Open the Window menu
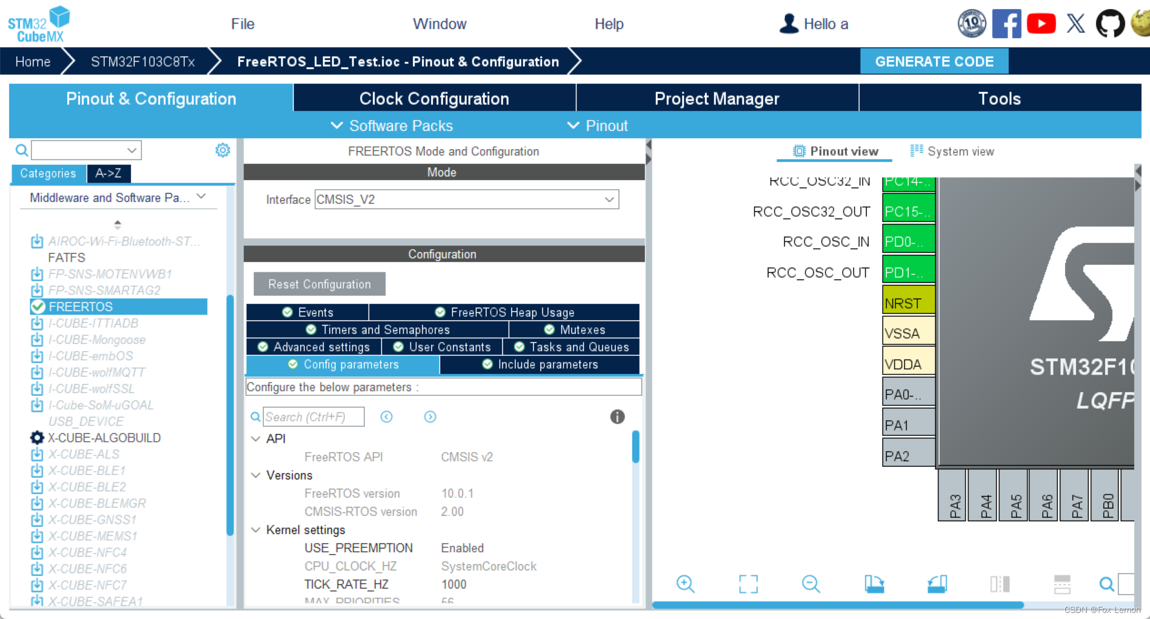 coord(440,24)
